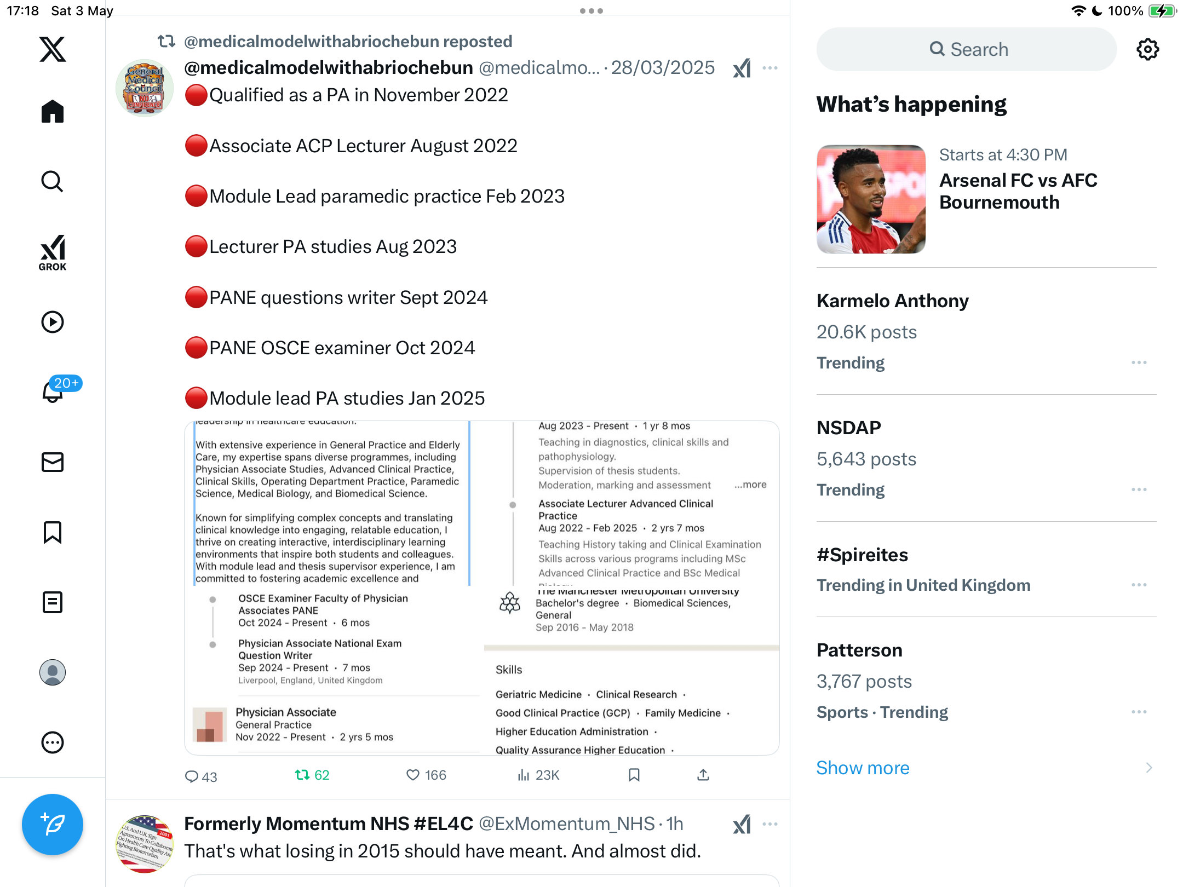Image resolution: width=1183 pixels, height=887 pixels.
Task: Undo the repost showing 62
Action: click(x=312, y=775)
